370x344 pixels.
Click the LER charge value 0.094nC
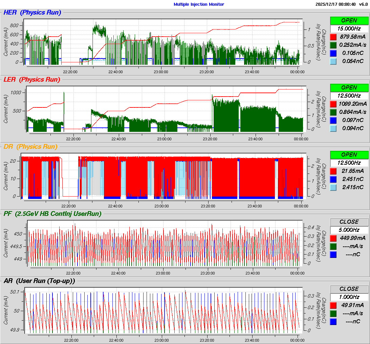point(353,128)
